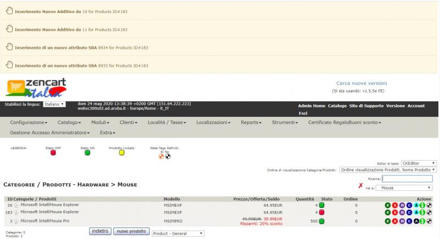Click the Esci logout link

click(303, 113)
